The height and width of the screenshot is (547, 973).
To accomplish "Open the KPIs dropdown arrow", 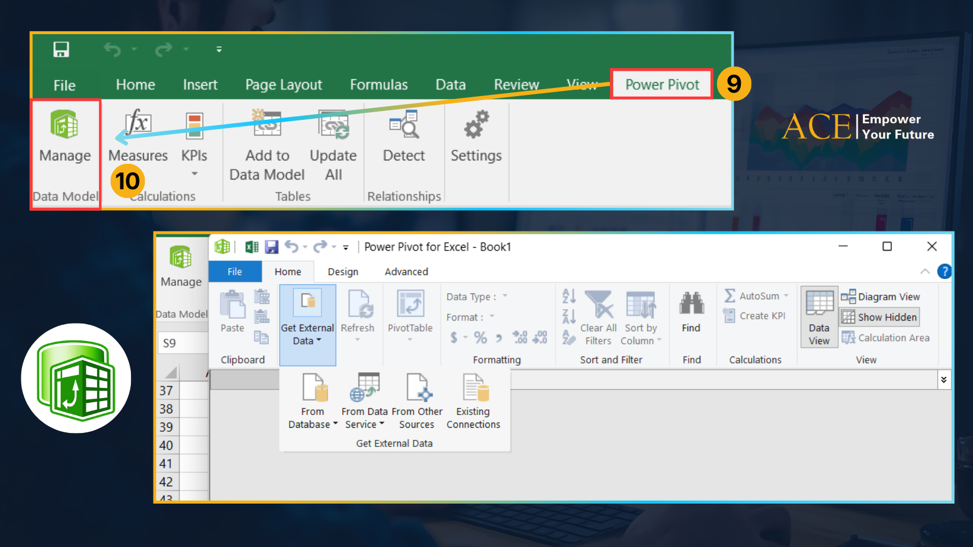I will tap(195, 174).
